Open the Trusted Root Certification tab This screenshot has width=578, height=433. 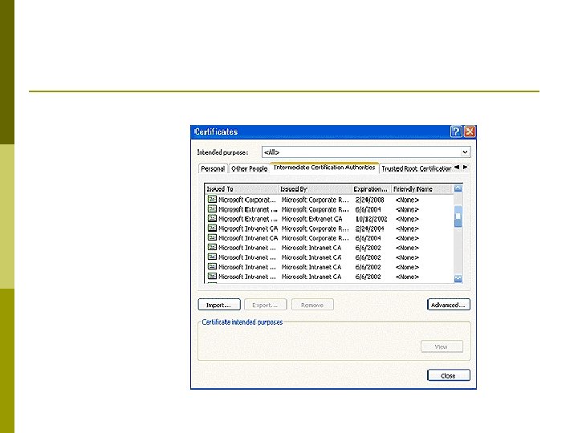coord(416,168)
